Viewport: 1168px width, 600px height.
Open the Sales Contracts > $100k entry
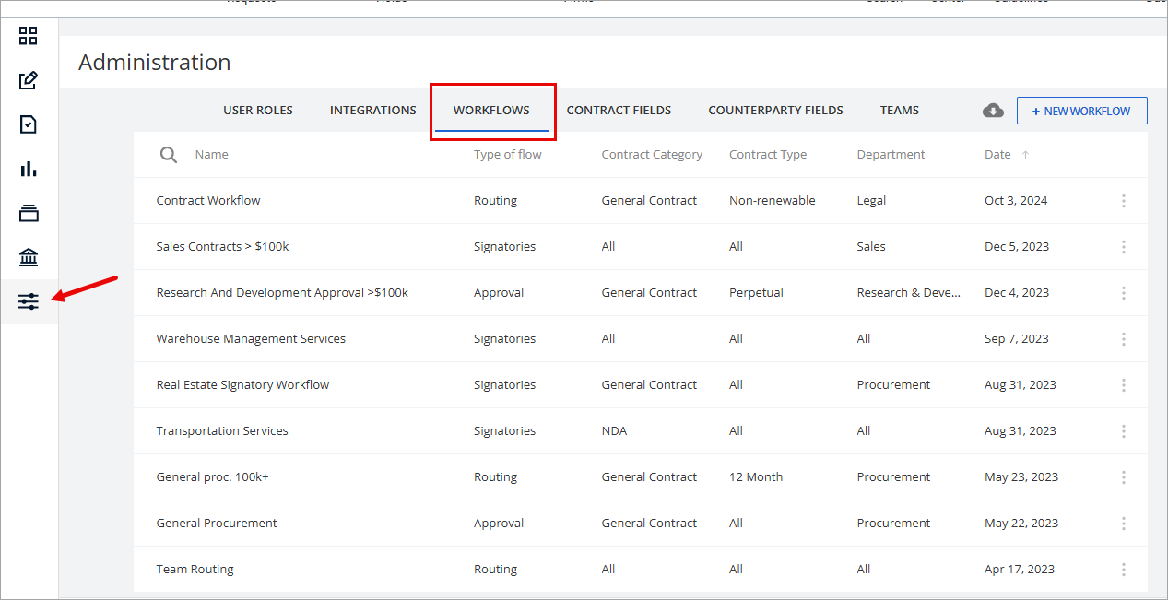[223, 247]
